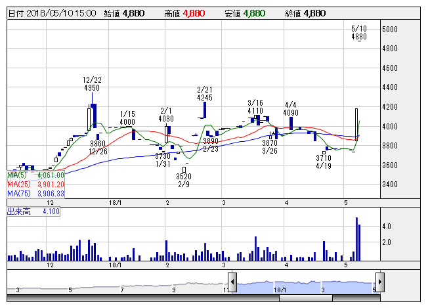Click the blue selected range in the navigator
The height and width of the screenshot is (308, 428).
click(x=306, y=284)
